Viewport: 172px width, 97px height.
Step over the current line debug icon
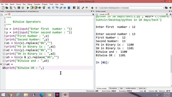tap(53, 8)
